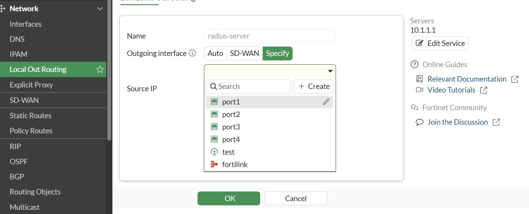Click the Video Tutorials camera icon

(x=419, y=90)
